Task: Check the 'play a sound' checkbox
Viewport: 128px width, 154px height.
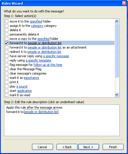Action: tap(7, 86)
